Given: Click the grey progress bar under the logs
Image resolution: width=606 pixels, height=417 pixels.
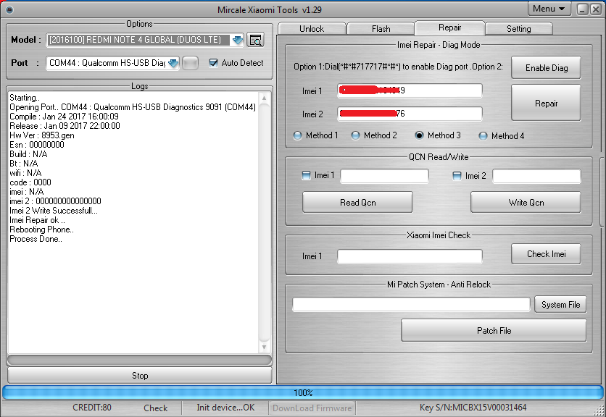Looking at the screenshot, I should click(x=139, y=360).
